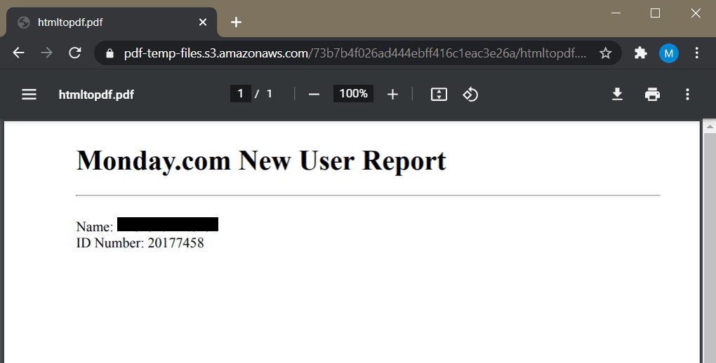Viewport: 716px width, 363px height.
Task: Open PDF viewer more actions menu
Action: tap(687, 94)
